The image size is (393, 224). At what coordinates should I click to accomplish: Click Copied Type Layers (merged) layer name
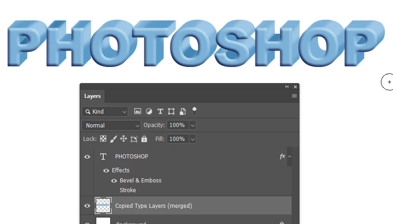coord(154,206)
